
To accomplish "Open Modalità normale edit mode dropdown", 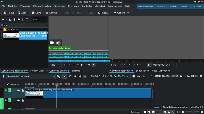I will pos(31,77).
